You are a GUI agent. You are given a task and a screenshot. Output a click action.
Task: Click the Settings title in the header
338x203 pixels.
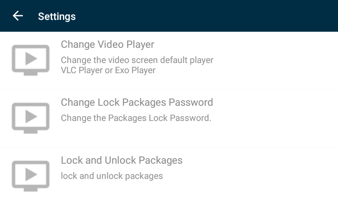(x=57, y=16)
